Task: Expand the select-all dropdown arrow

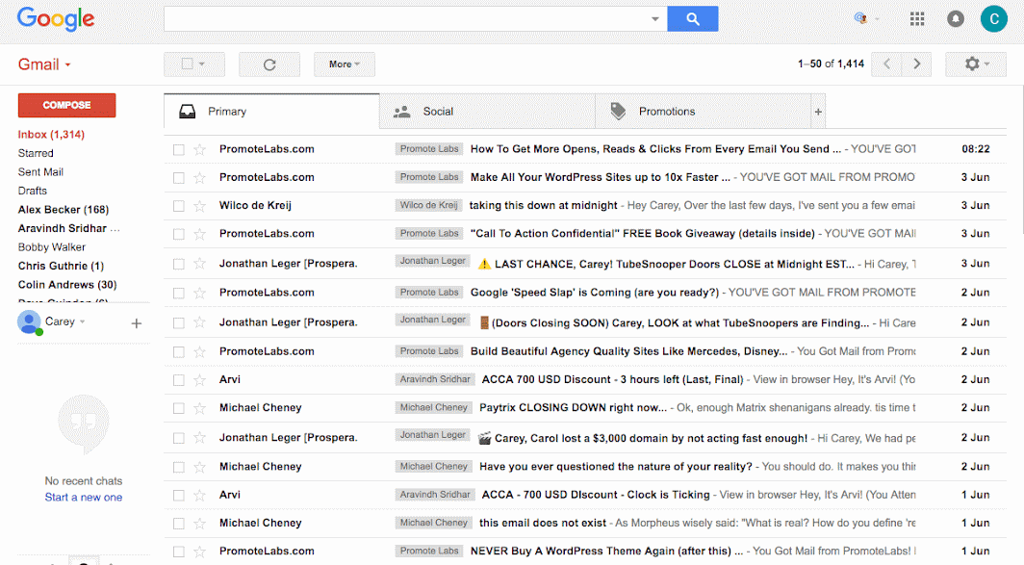Action: pos(202,64)
